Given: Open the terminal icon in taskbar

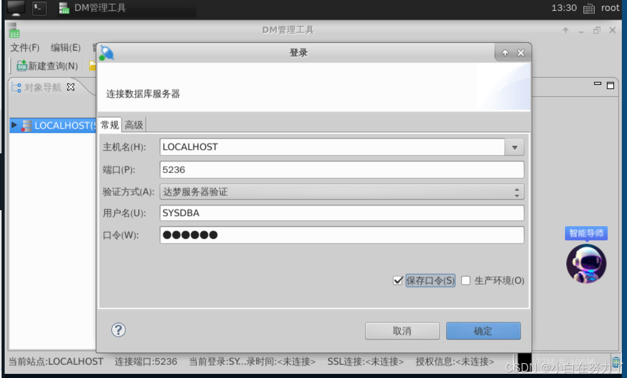Looking at the screenshot, I should pyautogui.click(x=39, y=8).
